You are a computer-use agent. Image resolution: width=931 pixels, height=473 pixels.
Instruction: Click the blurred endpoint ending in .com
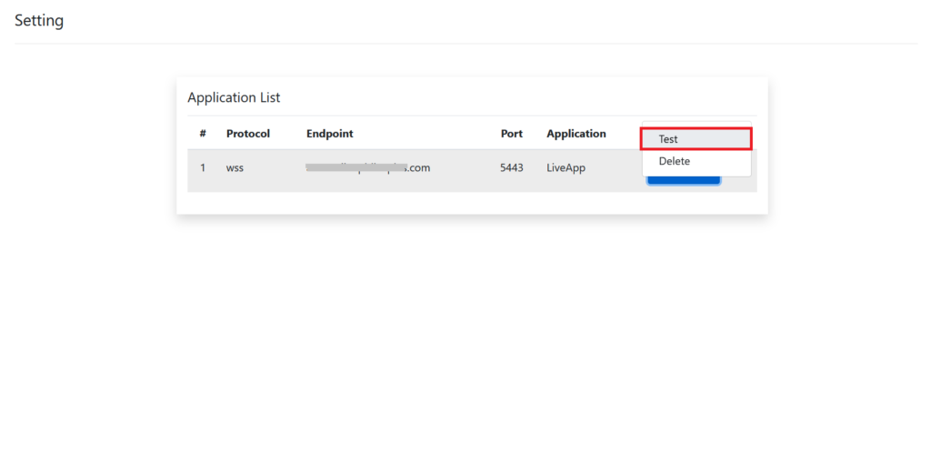[x=368, y=168]
